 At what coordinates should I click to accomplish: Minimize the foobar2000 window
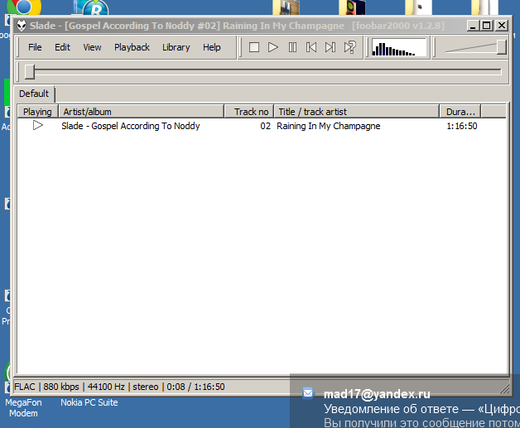click(472, 26)
